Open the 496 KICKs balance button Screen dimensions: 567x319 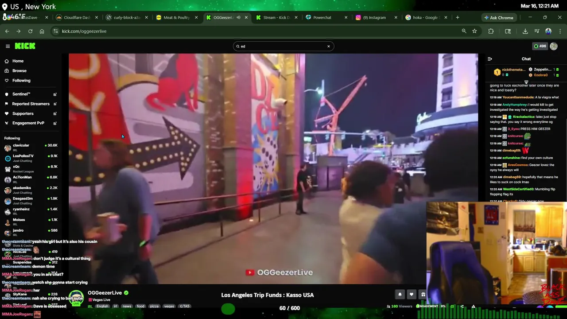pyautogui.click(x=540, y=46)
